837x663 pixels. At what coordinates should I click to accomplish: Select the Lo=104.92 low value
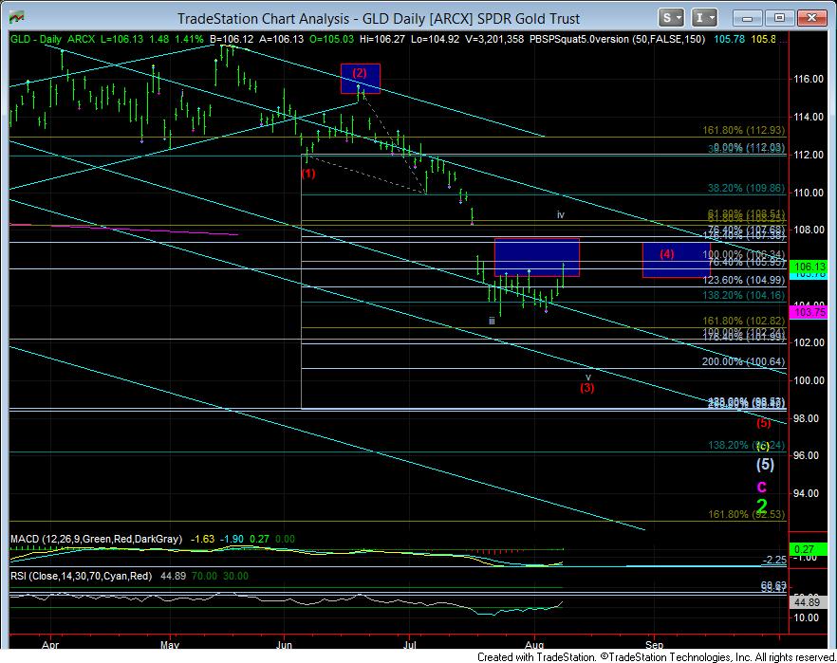pyautogui.click(x=435, y=39)
